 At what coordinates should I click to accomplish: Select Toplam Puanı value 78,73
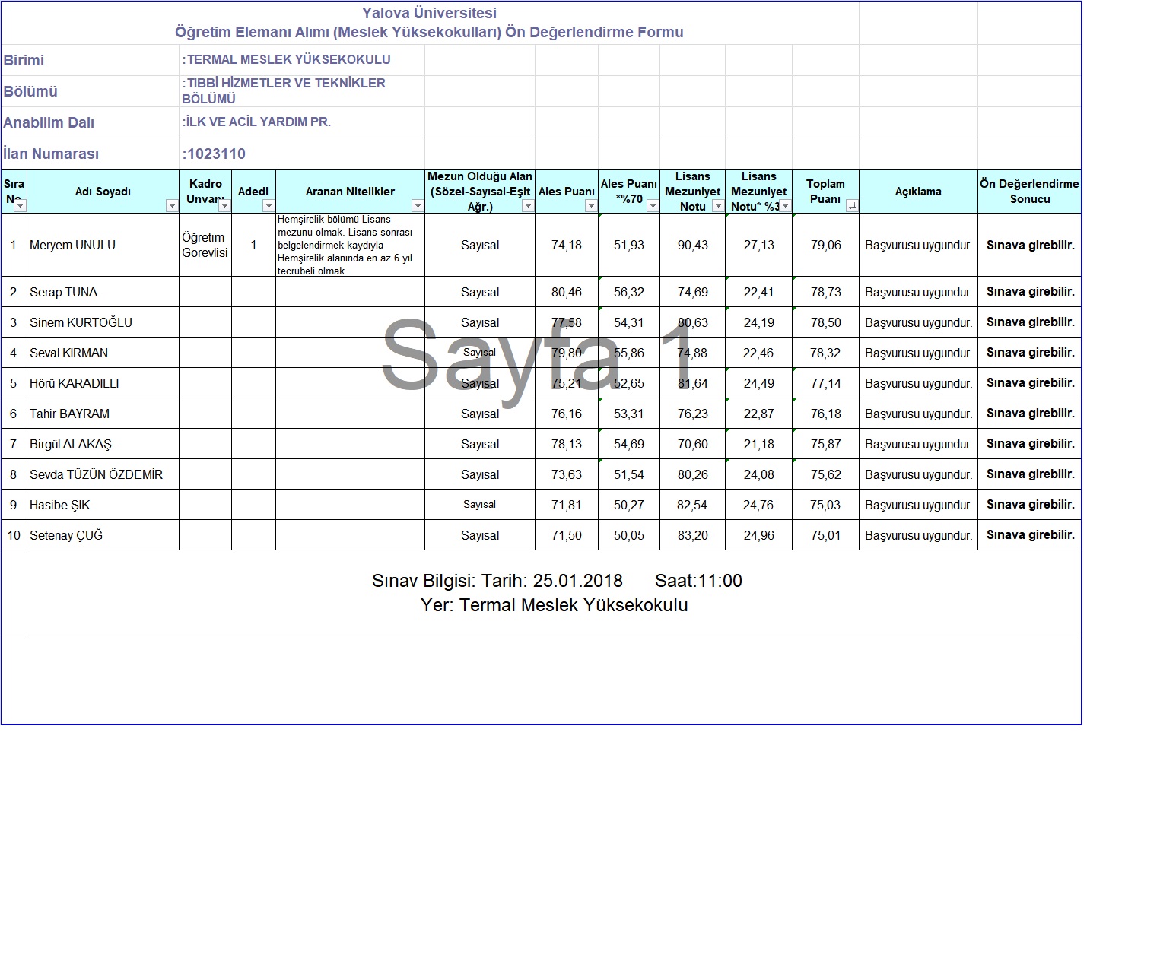(825, 292)
